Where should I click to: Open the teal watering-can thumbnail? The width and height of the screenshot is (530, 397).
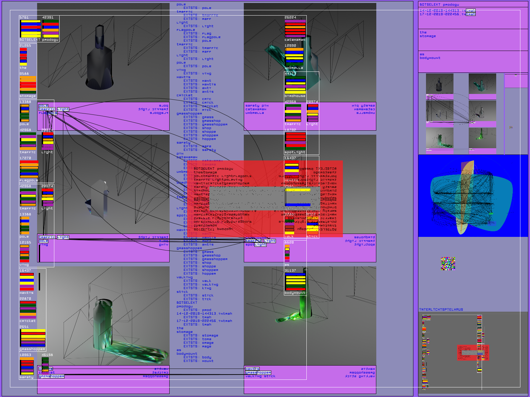pos(482,84)
